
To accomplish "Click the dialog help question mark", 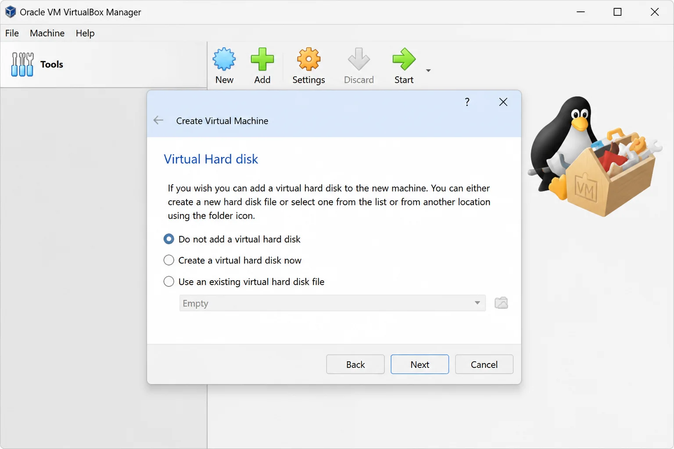I will [x=467, y=102].
